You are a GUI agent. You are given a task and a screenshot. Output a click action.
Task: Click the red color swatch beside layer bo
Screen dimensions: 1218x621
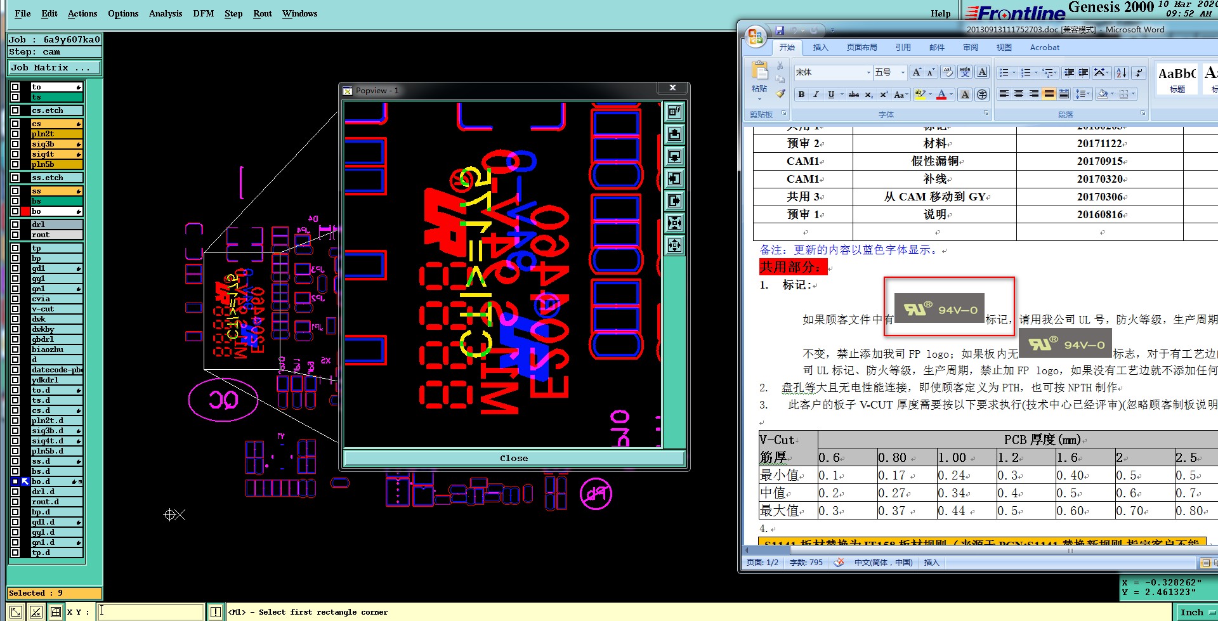click(x=25, y=211)
